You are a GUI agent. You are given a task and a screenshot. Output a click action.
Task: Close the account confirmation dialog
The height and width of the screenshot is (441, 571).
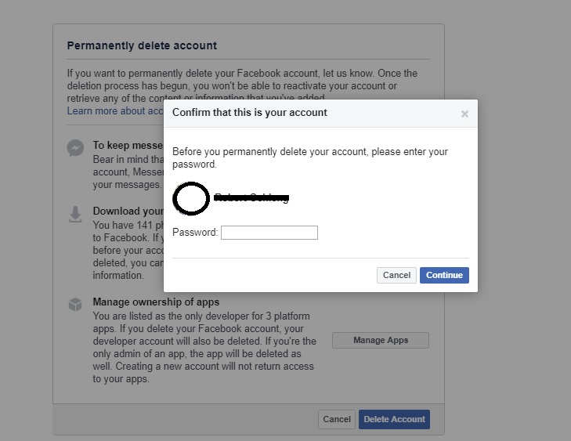464,114
